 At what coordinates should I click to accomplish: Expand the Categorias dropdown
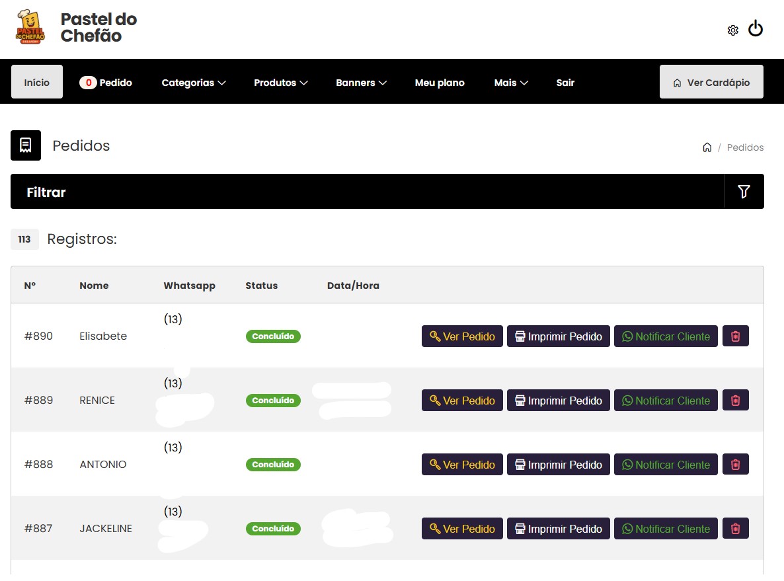tap(193, 83)
